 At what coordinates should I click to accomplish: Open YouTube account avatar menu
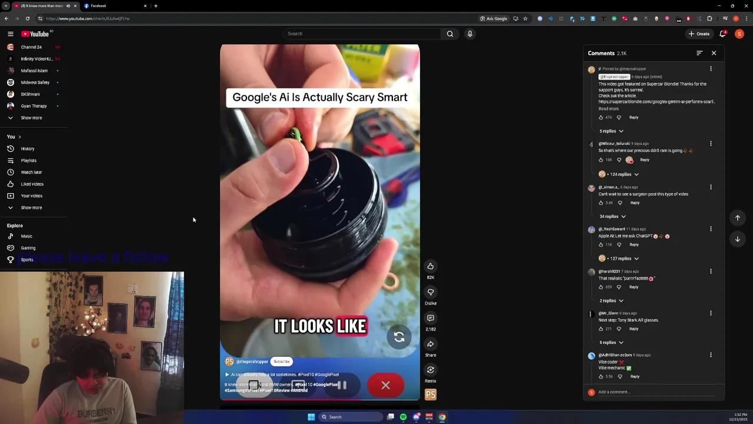coord(739,34)
